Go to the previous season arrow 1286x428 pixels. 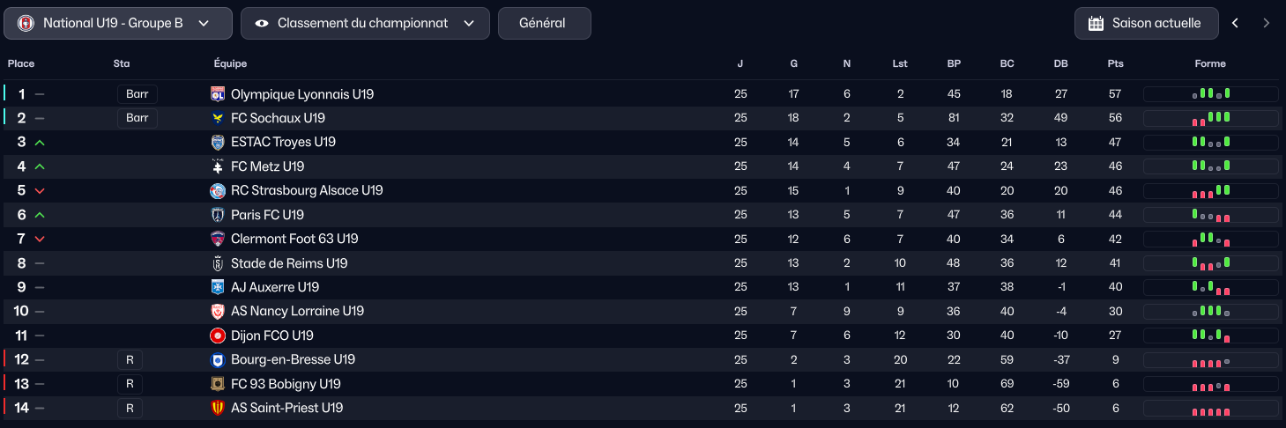click(x=1235, y=24)
